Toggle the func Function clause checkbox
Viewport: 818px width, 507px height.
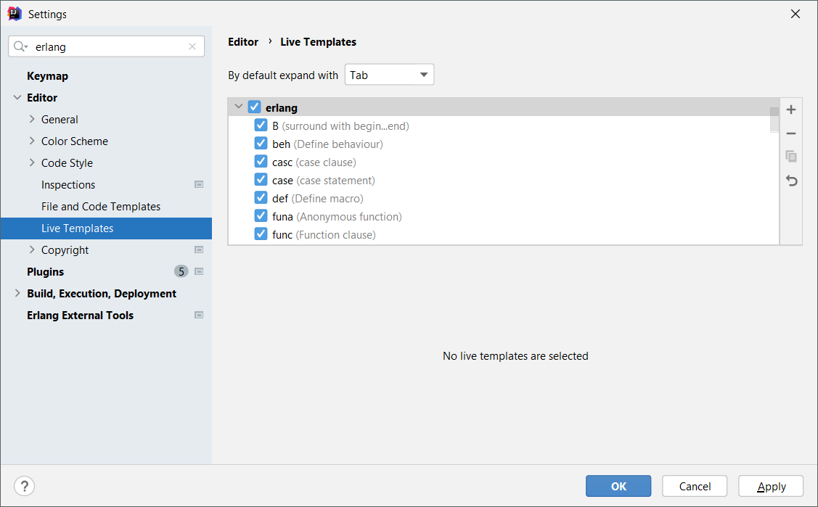pos(261,234)
